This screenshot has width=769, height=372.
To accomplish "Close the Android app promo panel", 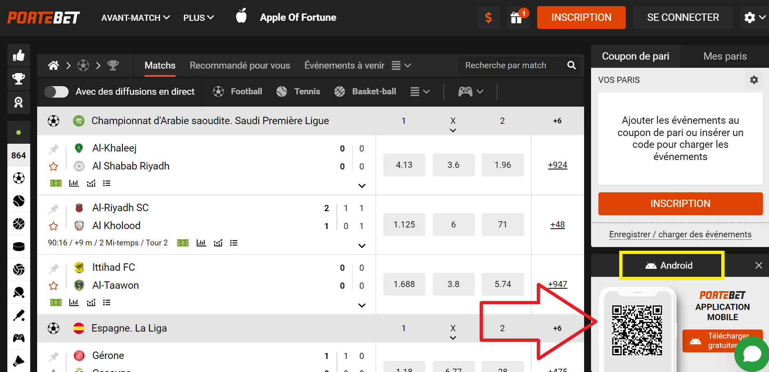I will [759, 265].
